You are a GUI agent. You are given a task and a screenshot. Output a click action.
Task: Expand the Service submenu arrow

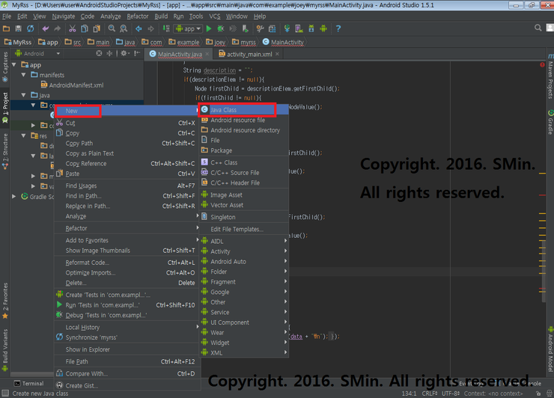(x=285, y=312)
